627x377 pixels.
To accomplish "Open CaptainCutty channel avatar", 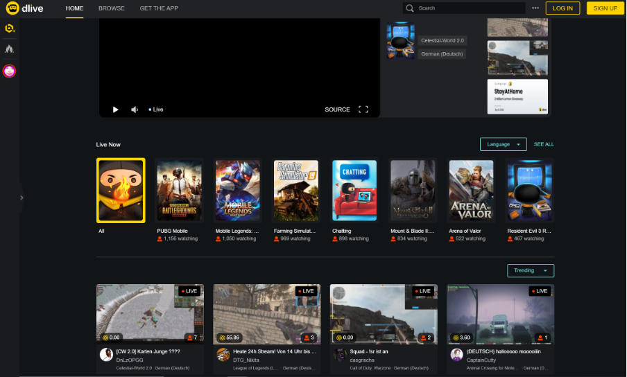I will pos(456,354).
